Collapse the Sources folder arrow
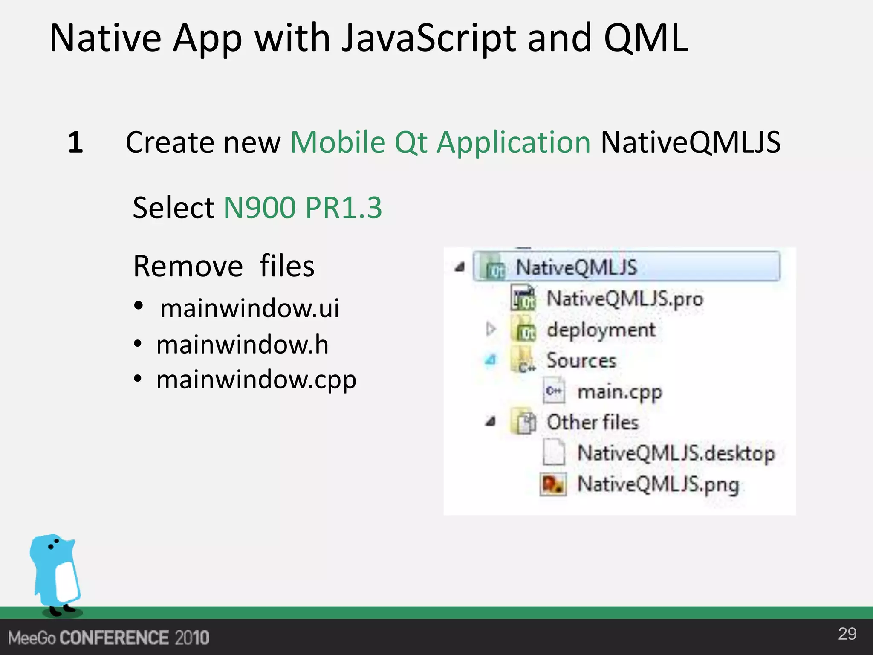Screen dimensions: 873x655 click(x=491, y=360)
